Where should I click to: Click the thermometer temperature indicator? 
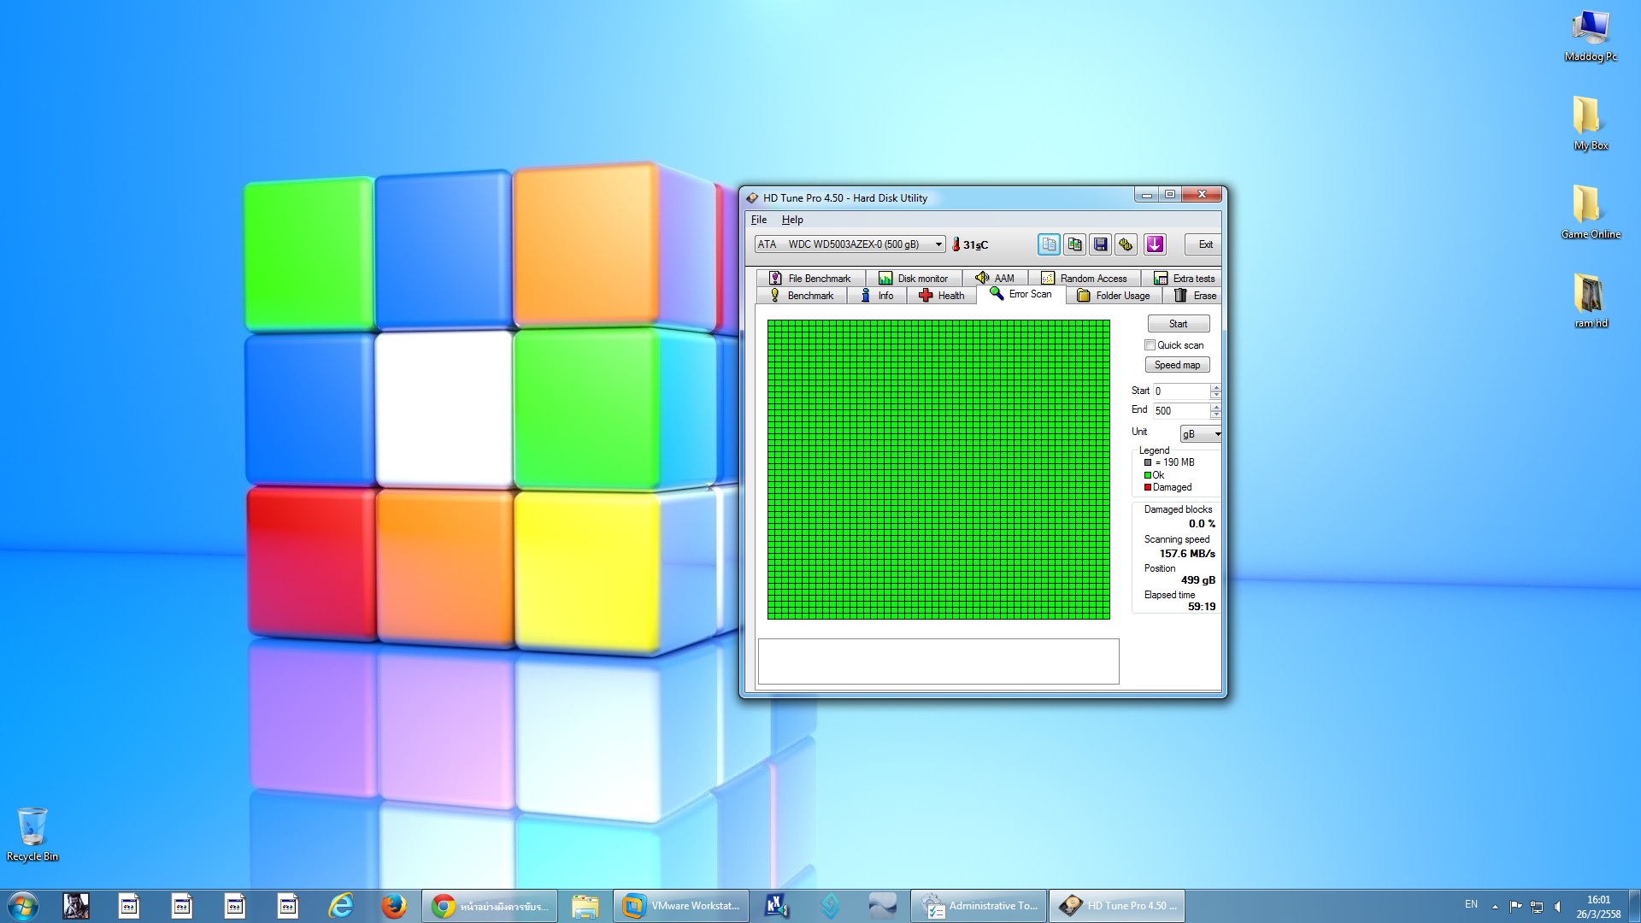click(956, 244)
